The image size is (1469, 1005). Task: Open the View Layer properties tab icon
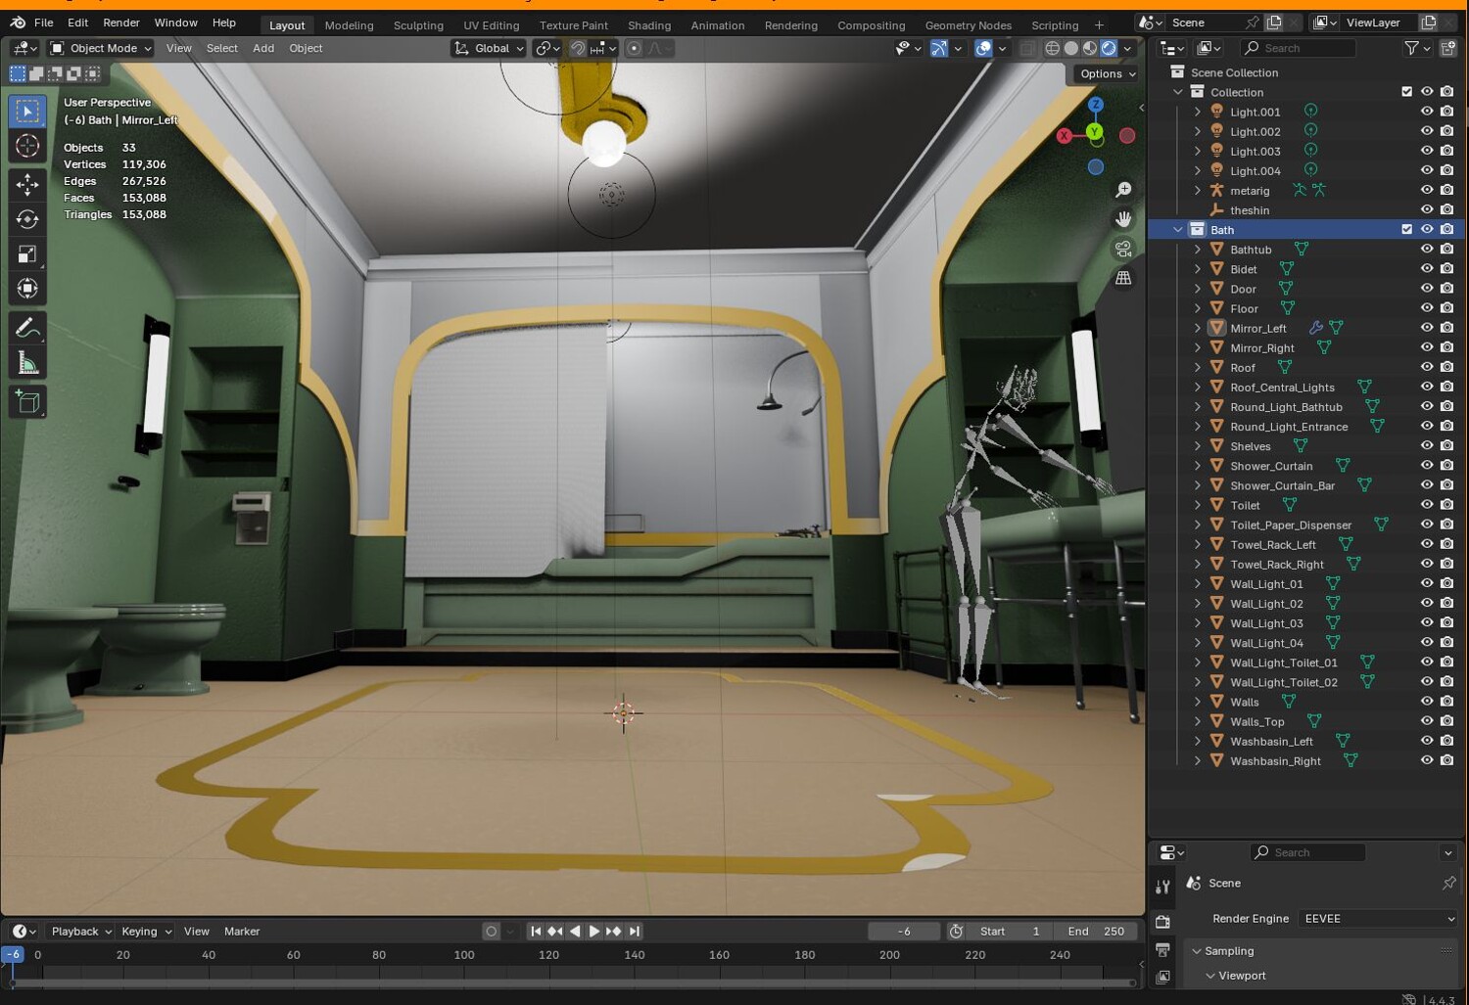click(x=1162, y=977)
